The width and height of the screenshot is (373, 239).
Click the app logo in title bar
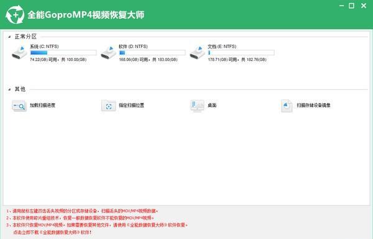15,15
